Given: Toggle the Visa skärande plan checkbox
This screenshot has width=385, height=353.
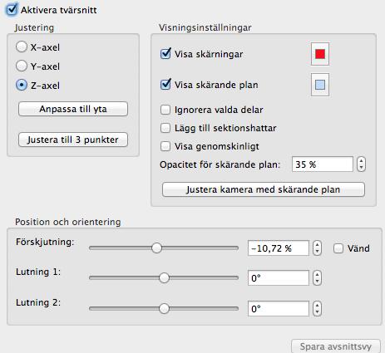Looking at the screenshot, I should pos(165,84).
